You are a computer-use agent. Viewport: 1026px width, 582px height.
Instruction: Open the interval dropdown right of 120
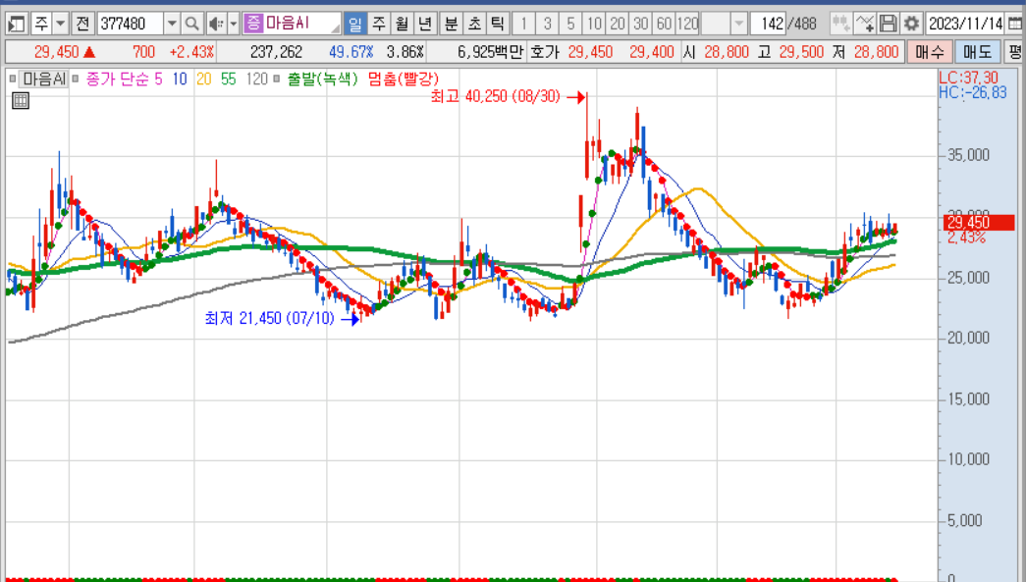pyautogui.click(x=737, y=22)
